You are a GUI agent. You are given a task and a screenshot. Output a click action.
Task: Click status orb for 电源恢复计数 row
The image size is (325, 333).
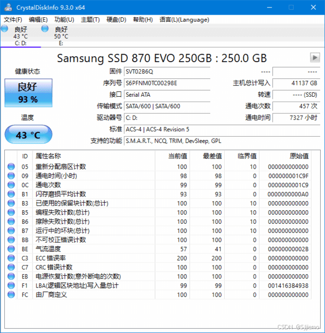pos(11,276)
